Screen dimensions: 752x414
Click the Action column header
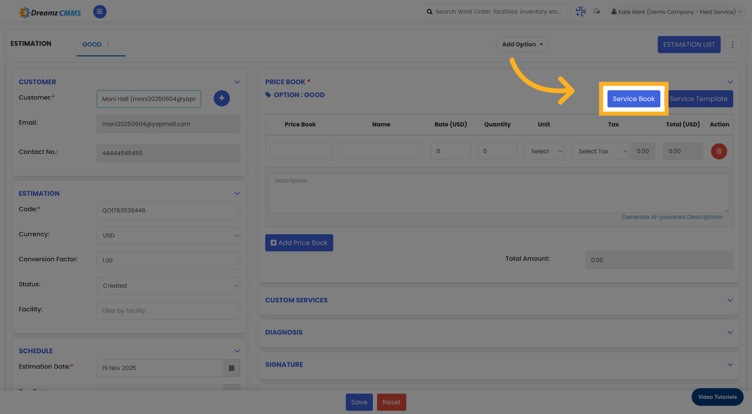[x=719, y=124]
